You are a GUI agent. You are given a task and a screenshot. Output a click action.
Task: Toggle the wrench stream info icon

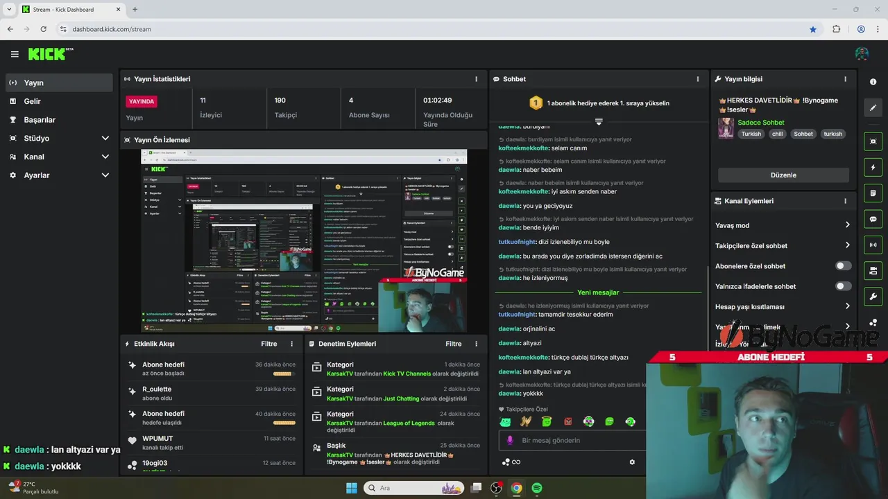tap(873, 297)
